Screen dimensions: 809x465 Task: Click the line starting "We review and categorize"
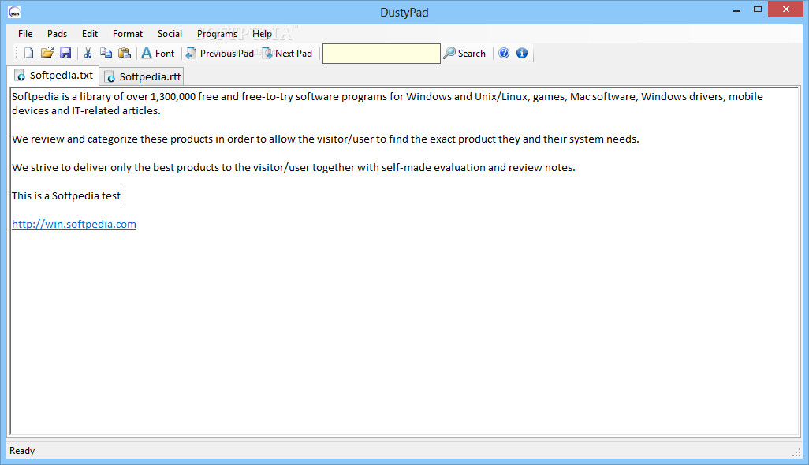point(325,139)
